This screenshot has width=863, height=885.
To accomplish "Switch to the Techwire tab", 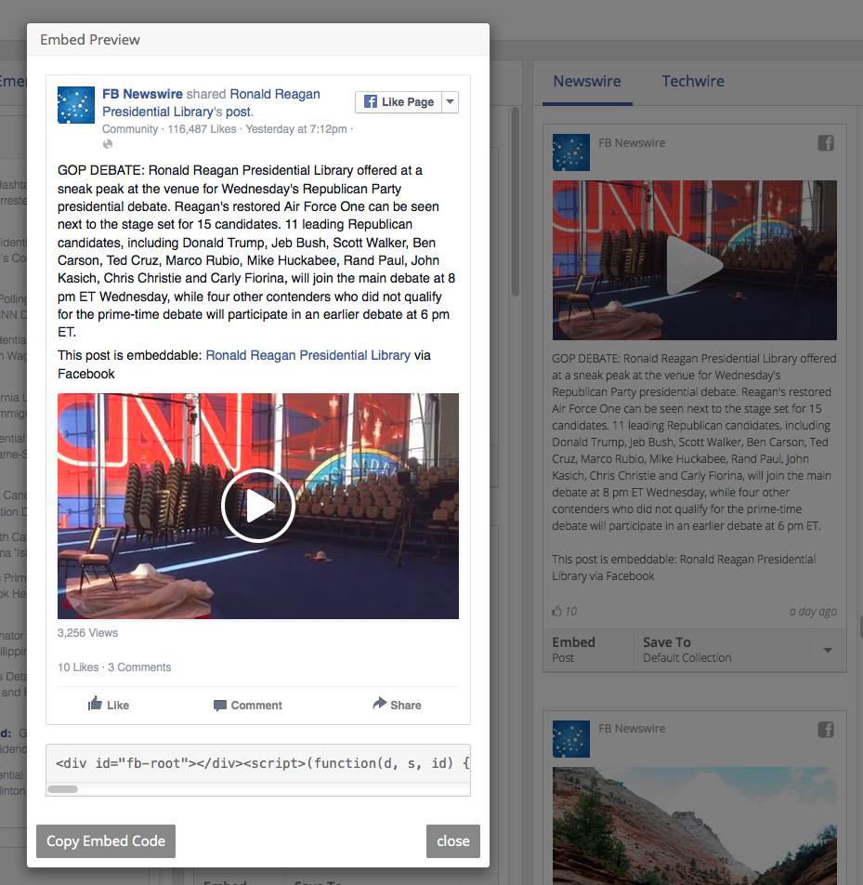I will tap(692, 81).
